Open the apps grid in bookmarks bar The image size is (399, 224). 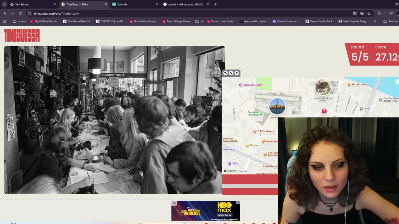pyautogui.click(x=4, y=21)
